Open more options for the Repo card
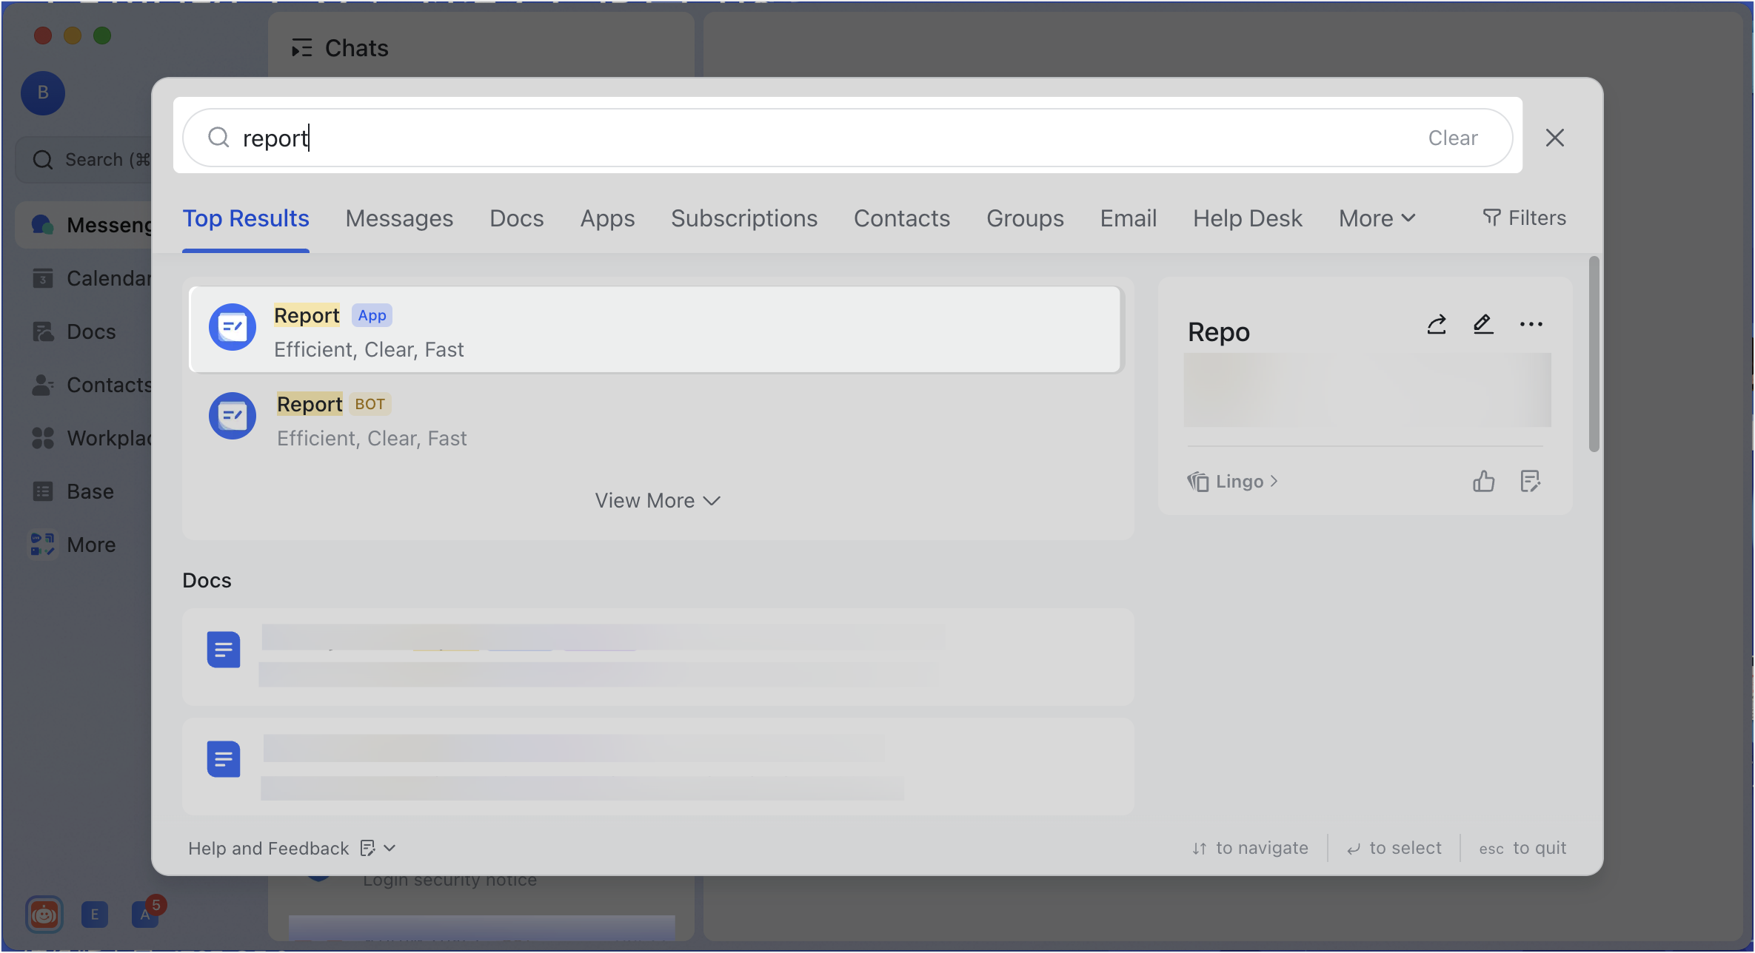The image size is (1755, 953). pos(1531,324)
